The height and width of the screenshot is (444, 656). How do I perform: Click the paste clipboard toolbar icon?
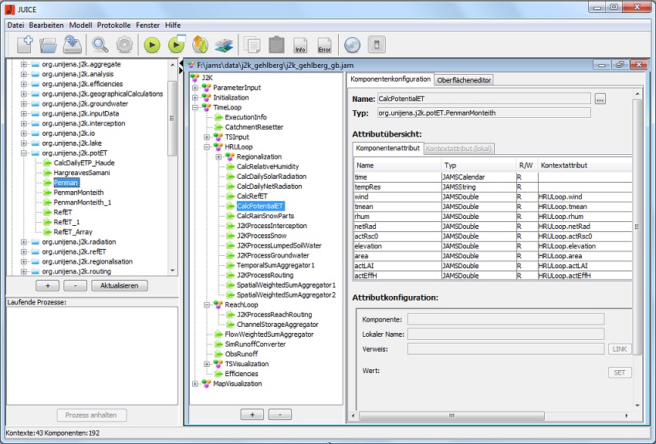[276, 45]
